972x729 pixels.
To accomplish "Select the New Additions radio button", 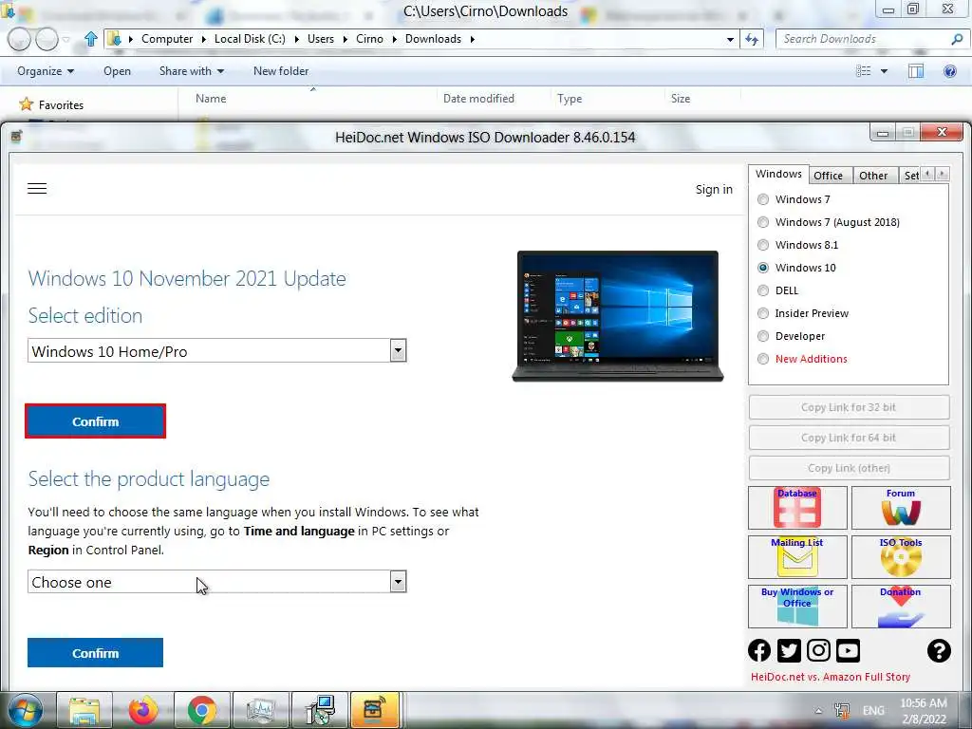I will (763, 359).
